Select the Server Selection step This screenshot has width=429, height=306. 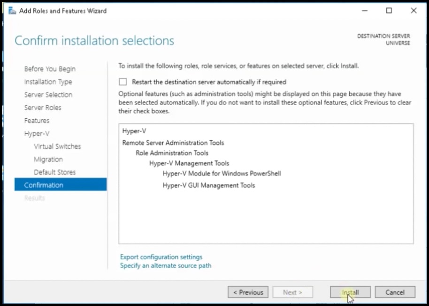click(x=48, y=95)
